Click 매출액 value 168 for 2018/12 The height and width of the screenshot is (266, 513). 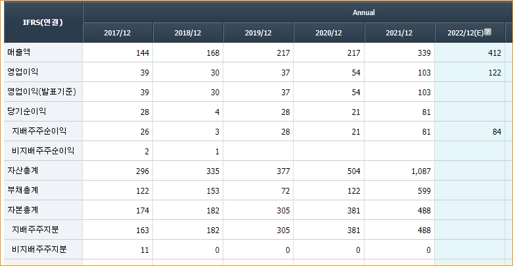pos(213,53)
